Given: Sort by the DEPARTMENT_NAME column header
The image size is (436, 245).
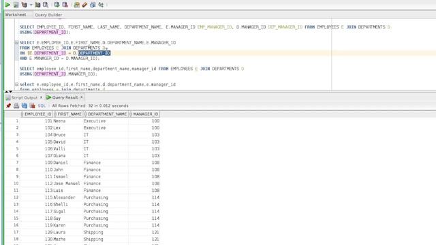Looking at the screenshot, I should (106, 114).
